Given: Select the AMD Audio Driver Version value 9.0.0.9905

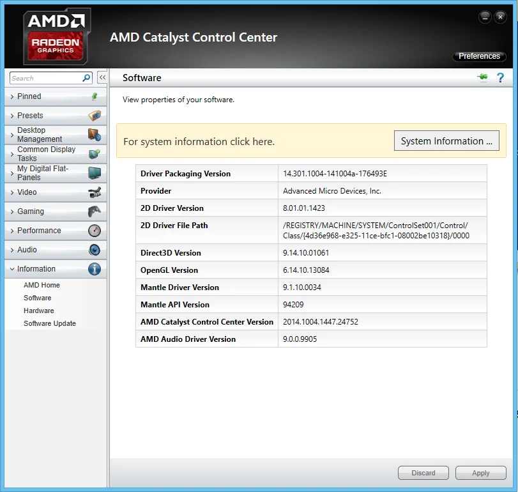Looking at the screenshot, I should pos(300,339).
